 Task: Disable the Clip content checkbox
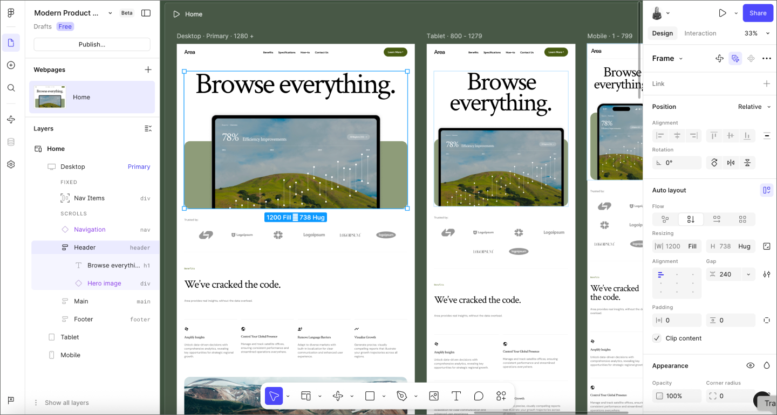657,338
